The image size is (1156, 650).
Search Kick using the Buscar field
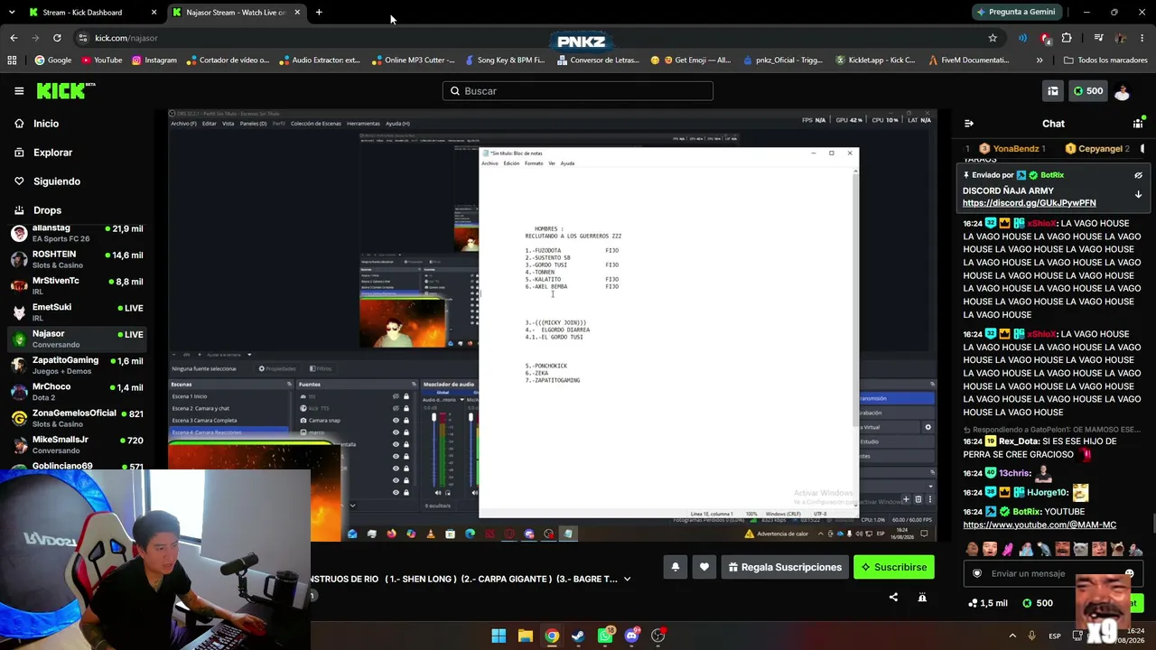578,91
